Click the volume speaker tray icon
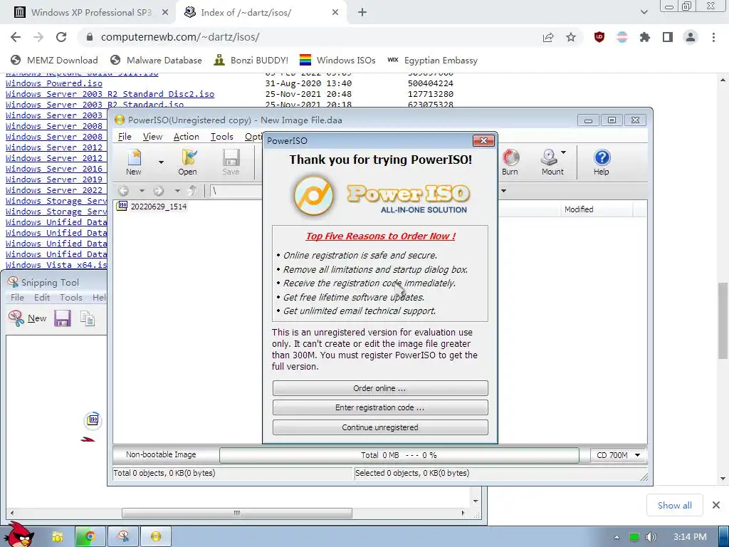The width and height of the screenshot is (729, 547). pos(651,537)
